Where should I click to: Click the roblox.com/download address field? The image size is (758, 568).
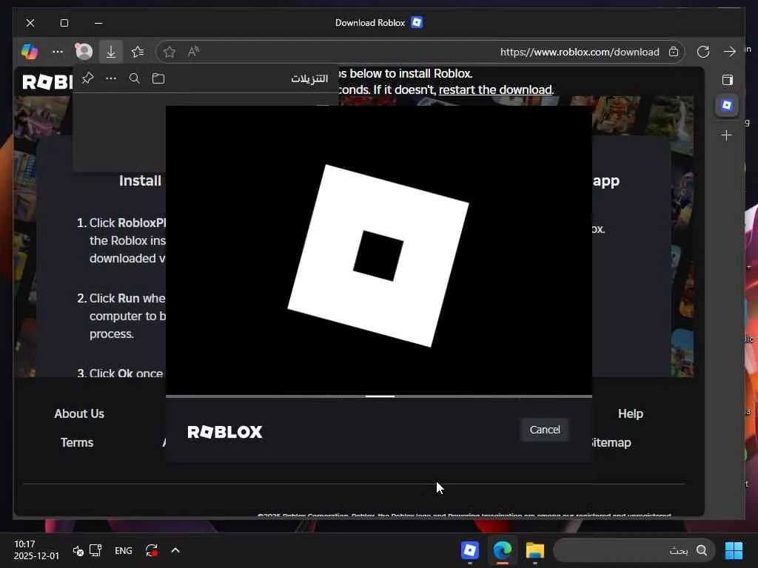(420, 52)
